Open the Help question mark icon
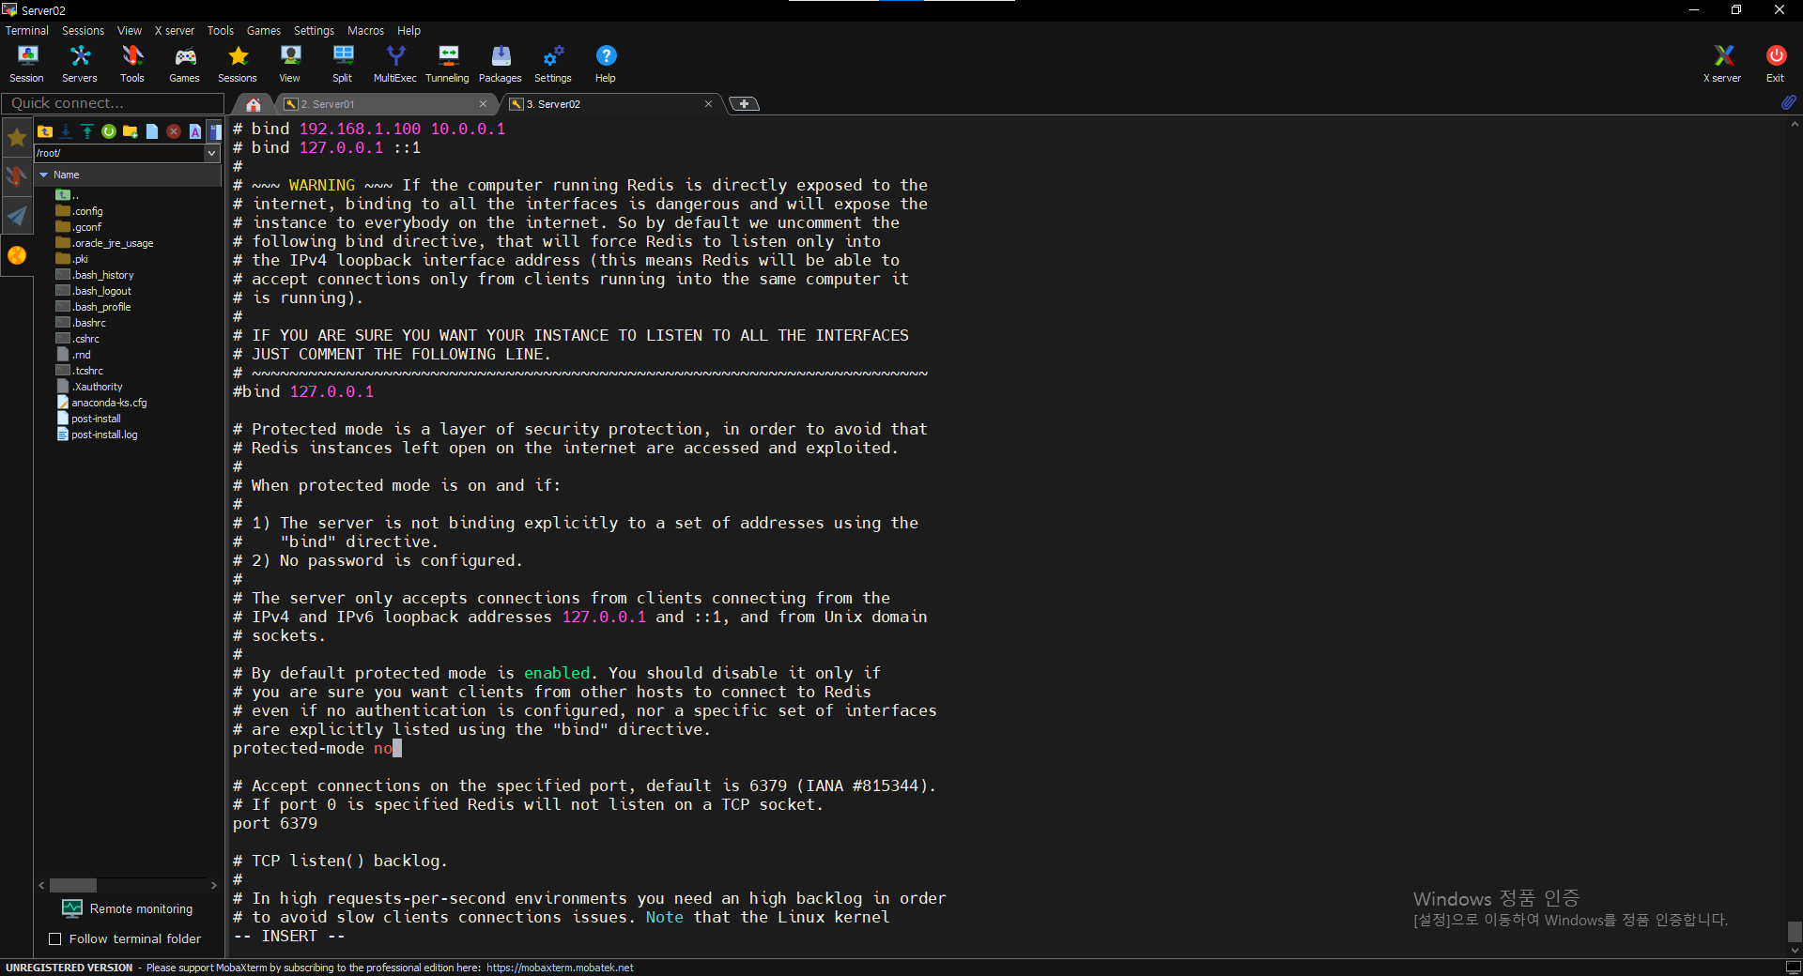 (606, 64)
